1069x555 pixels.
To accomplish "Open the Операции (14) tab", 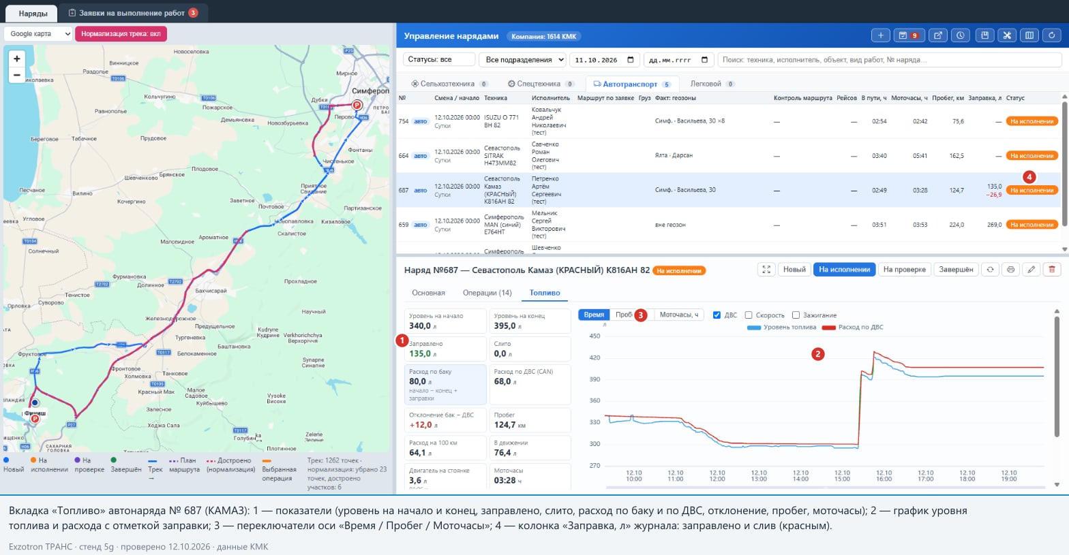I will click(487, 293).
